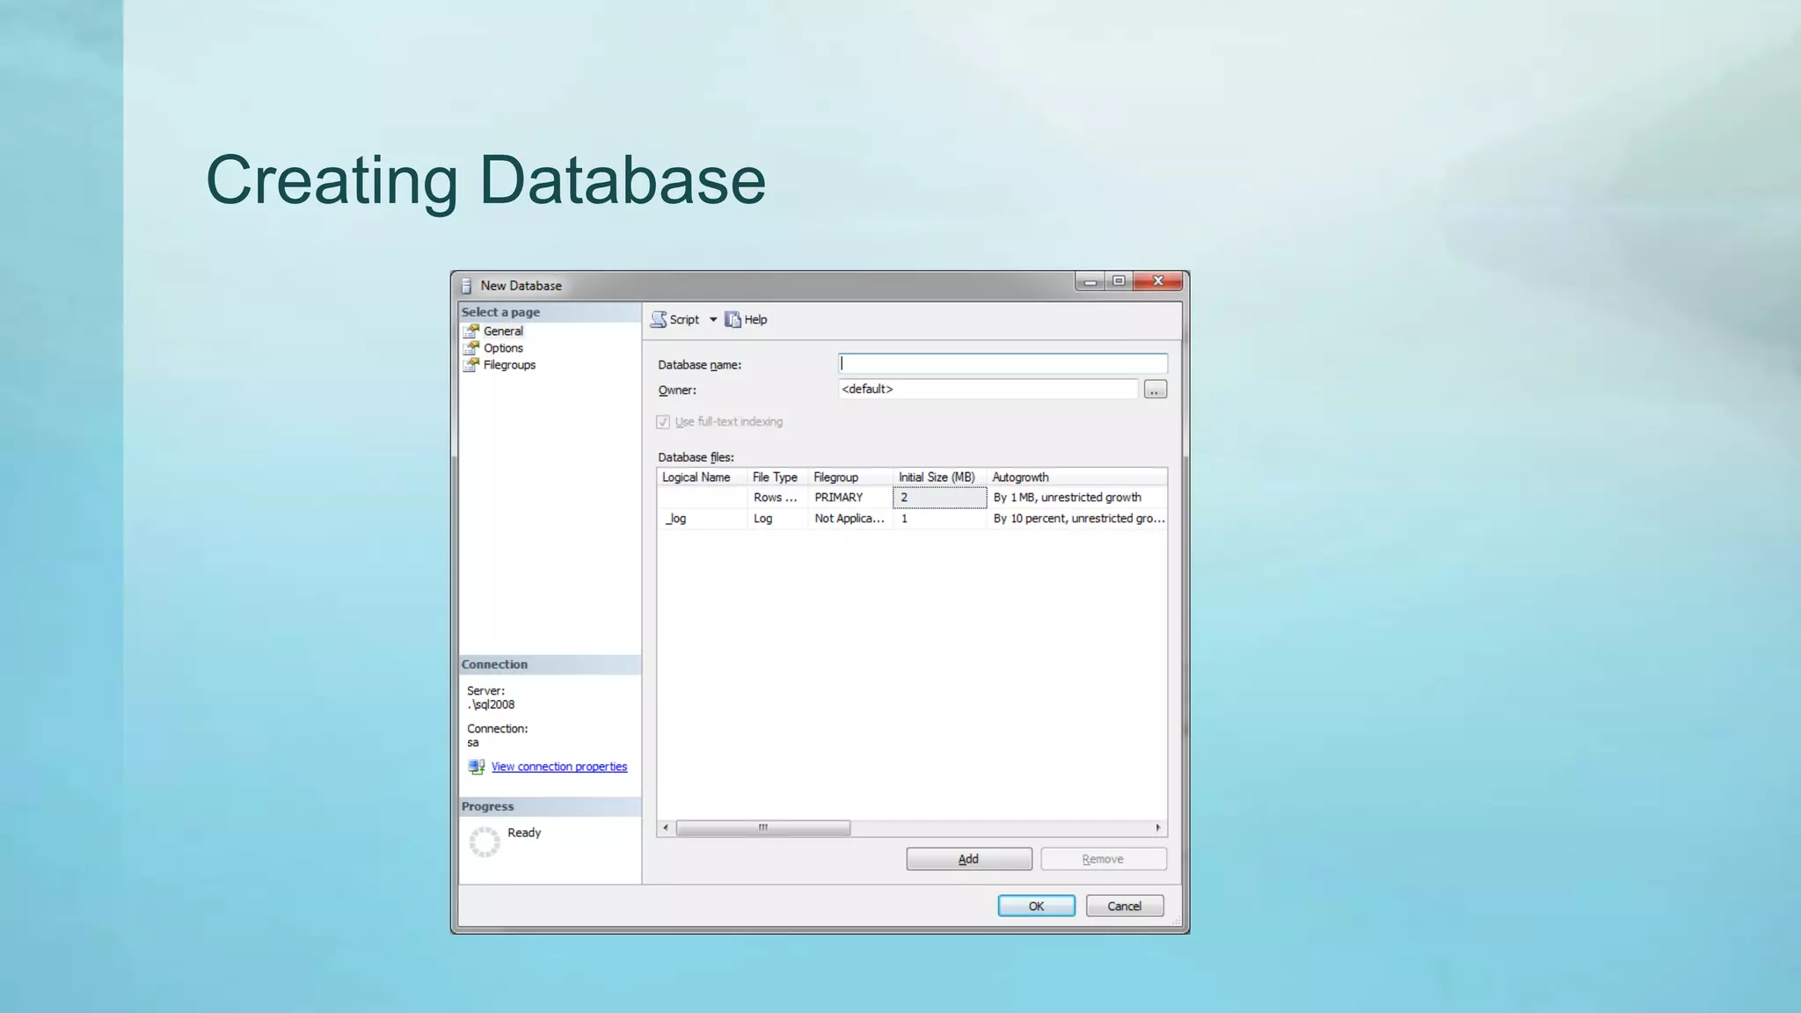Edit the initial size cell showing 2
This screenshot has width=1801, height=1013.
pyautogui.click(x=939, y=498)
